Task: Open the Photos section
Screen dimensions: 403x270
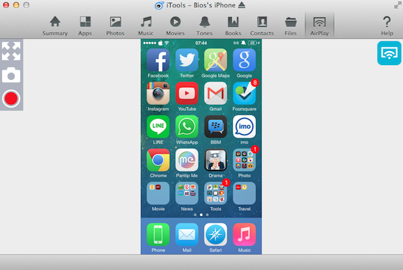Action: pyautogui.click(x=116, y=26)
